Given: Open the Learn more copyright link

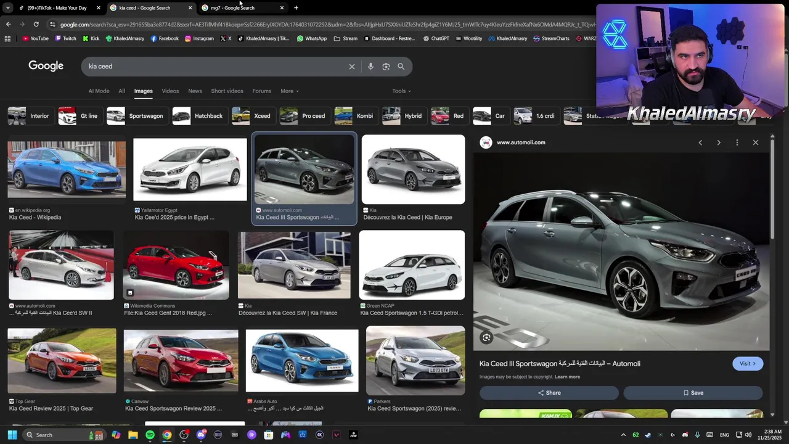Looking at the screenshot, I should click(567, 377).
